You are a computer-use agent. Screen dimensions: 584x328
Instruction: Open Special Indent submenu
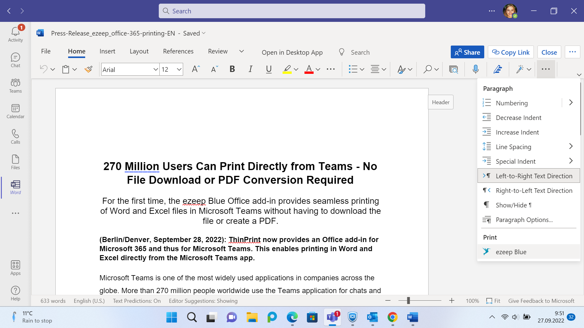pos(529,161)
